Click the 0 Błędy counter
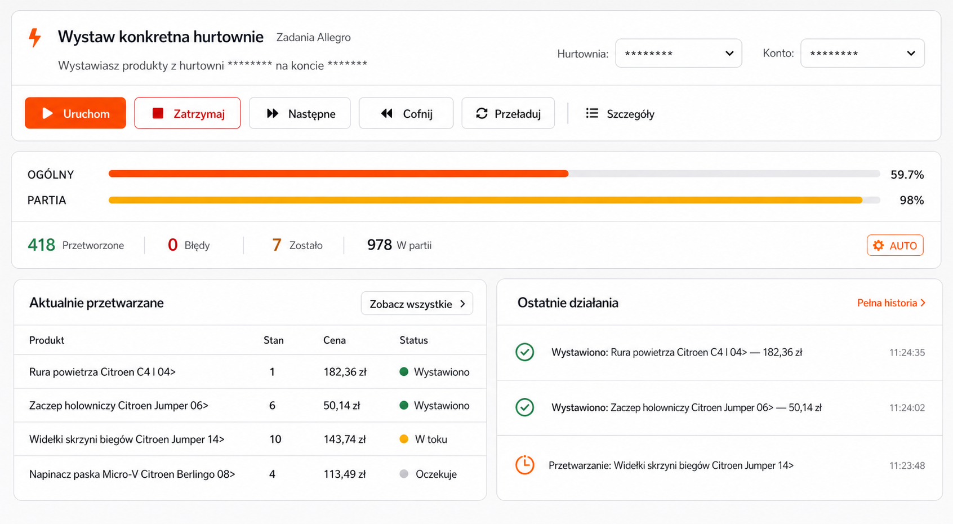Image resolution: width=953 pixels, height=524 pixels. [x=189, y=245]
